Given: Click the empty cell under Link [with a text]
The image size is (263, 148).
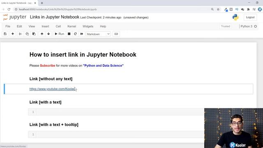Looking at the screenshot, I should coord(116,112).
